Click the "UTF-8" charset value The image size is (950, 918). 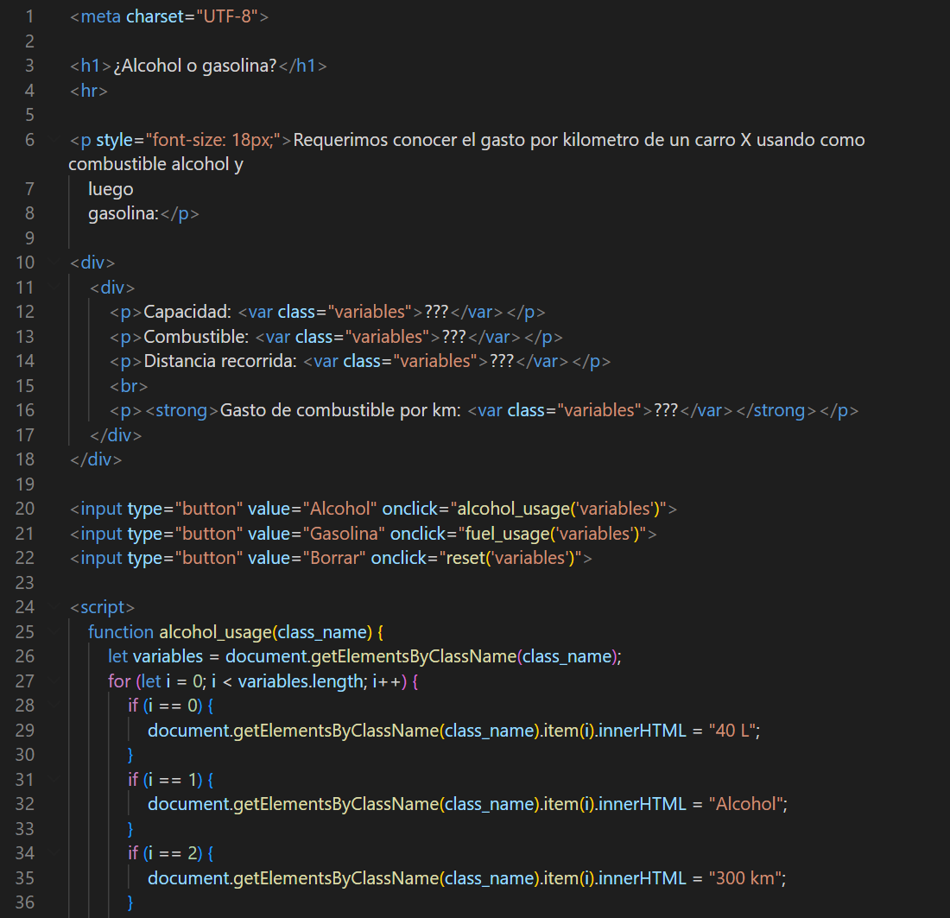(227, 16)
